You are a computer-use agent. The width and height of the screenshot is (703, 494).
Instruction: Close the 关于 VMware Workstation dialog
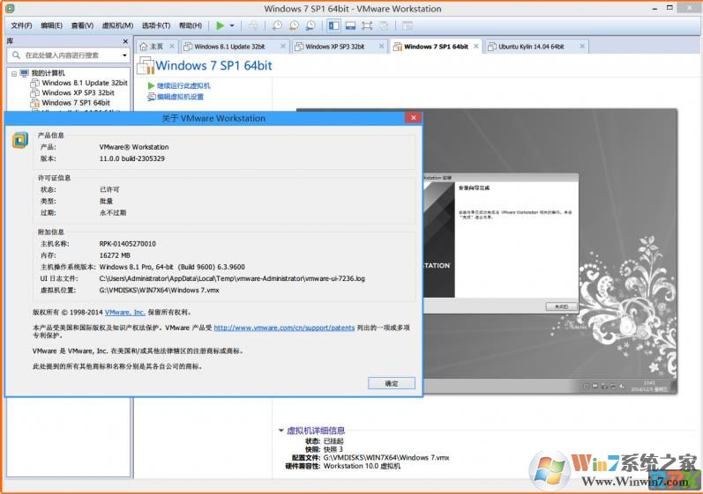414,118
